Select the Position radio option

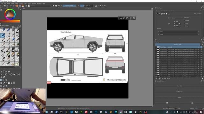click(184, 18)
